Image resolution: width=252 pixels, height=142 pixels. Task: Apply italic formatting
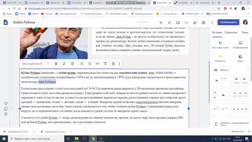64,64
